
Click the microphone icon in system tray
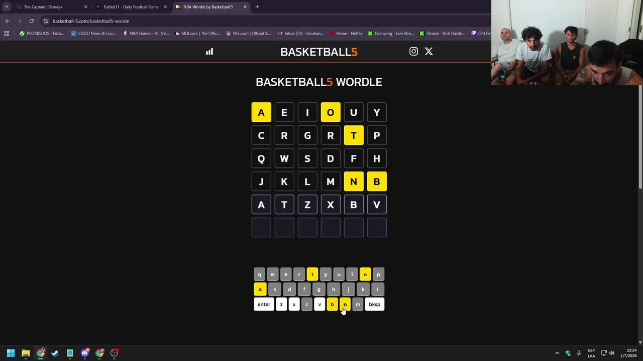pyautogui.click(x=579, y=353)
